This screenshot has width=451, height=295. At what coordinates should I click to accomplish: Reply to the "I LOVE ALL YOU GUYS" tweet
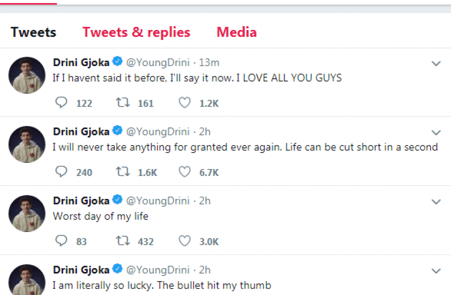61,102
